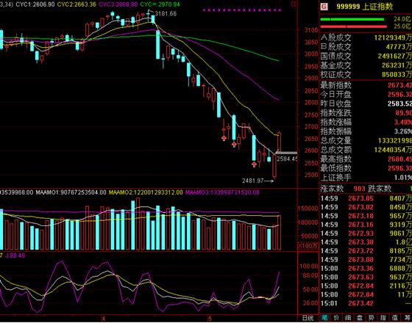Click the 100.00 KDJ axis label
This screenshot has width=412, height=323.
[309, 266]
